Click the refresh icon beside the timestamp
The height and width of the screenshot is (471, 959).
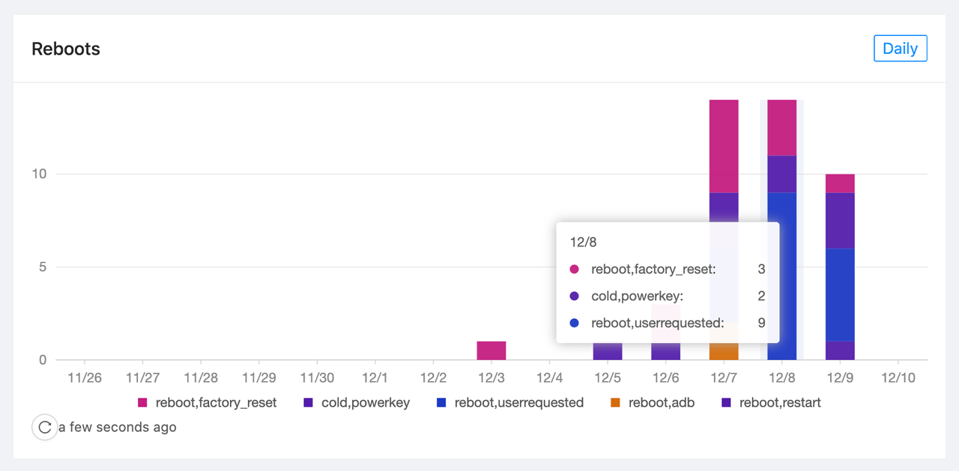pos(44,428)
